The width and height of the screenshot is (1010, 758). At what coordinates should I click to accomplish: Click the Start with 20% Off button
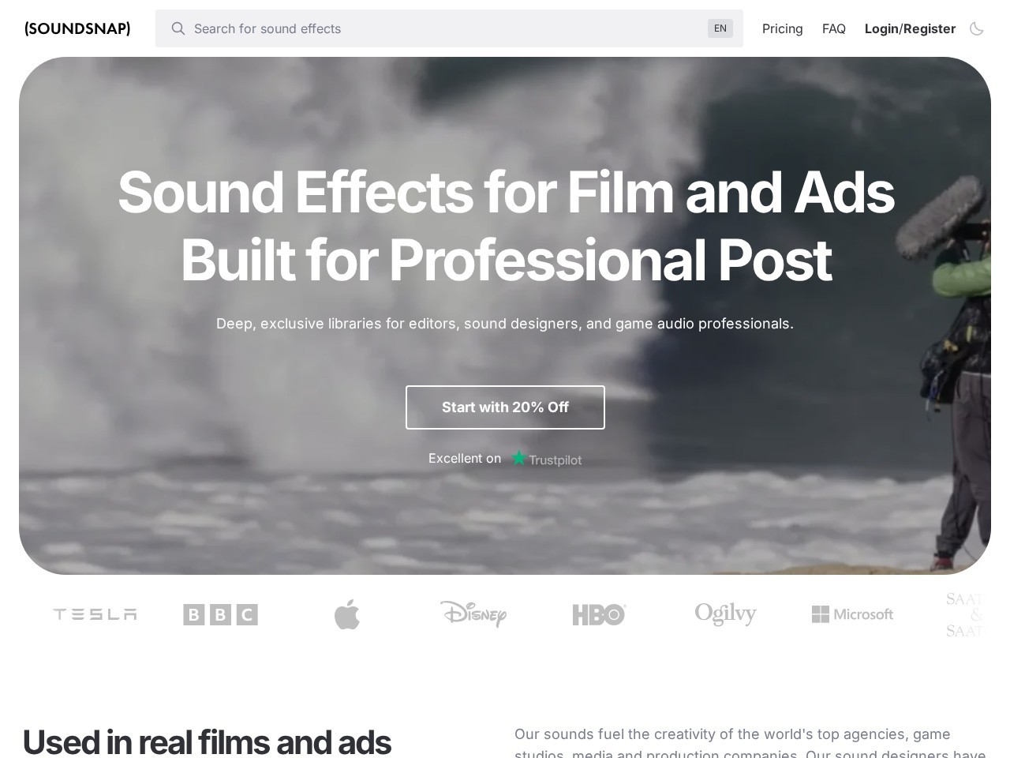[x=505, y=407]
